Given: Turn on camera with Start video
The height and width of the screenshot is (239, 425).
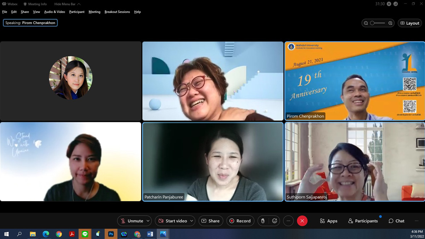Looking at the screenshot, I should click(172, 221).
